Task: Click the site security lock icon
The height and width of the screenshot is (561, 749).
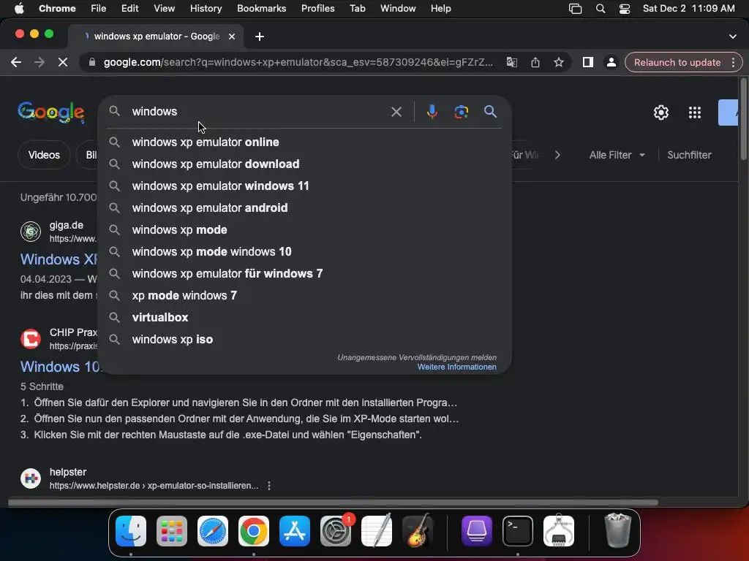Action: [91, 63]
